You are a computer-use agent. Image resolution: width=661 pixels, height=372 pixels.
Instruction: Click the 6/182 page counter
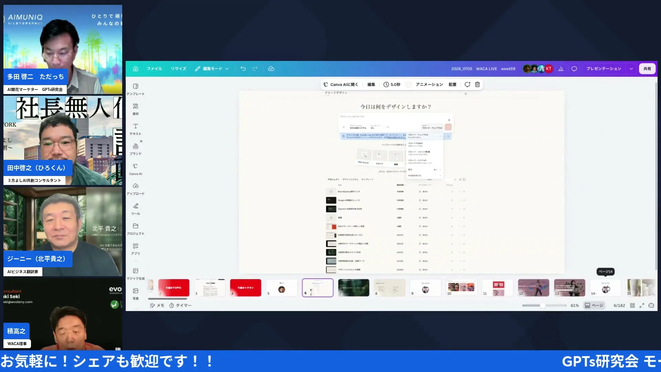coord(619,306)
